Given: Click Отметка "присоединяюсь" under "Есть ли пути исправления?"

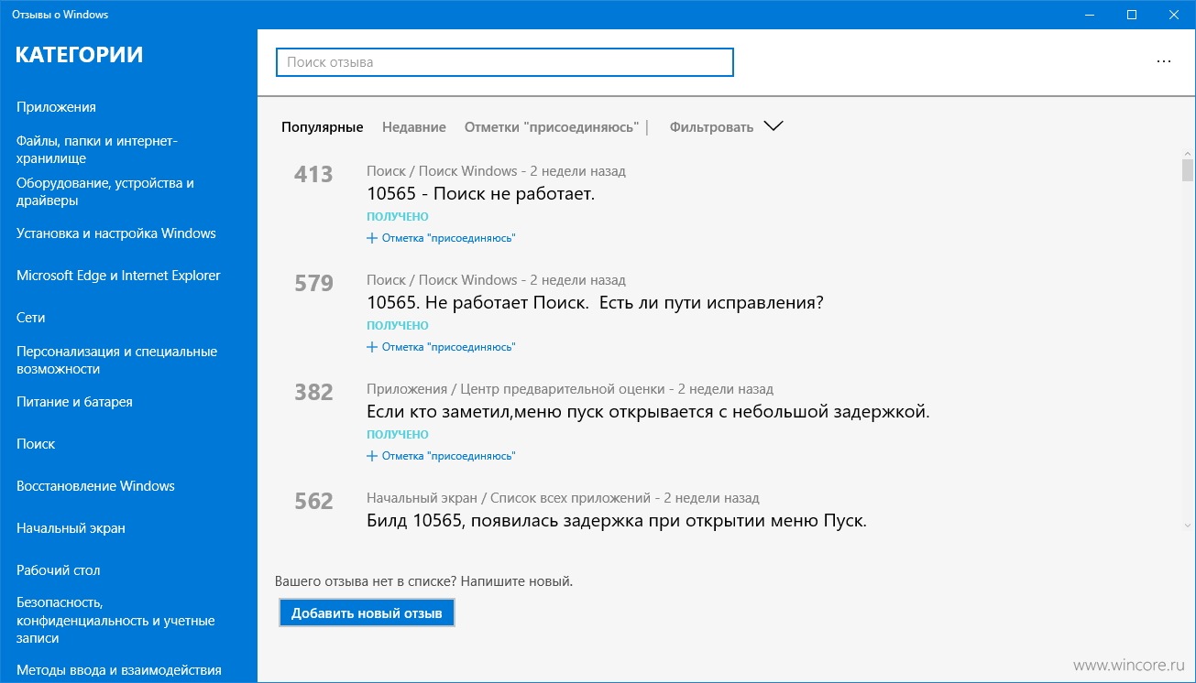Looking at the screenshot, I should pos(441,347).
